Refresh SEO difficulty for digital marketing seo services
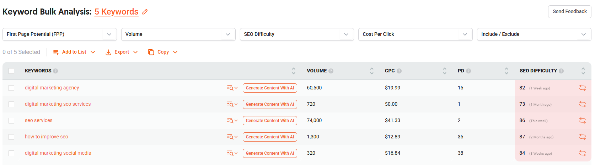Screen dimensions: 595x165 (583, 104)
